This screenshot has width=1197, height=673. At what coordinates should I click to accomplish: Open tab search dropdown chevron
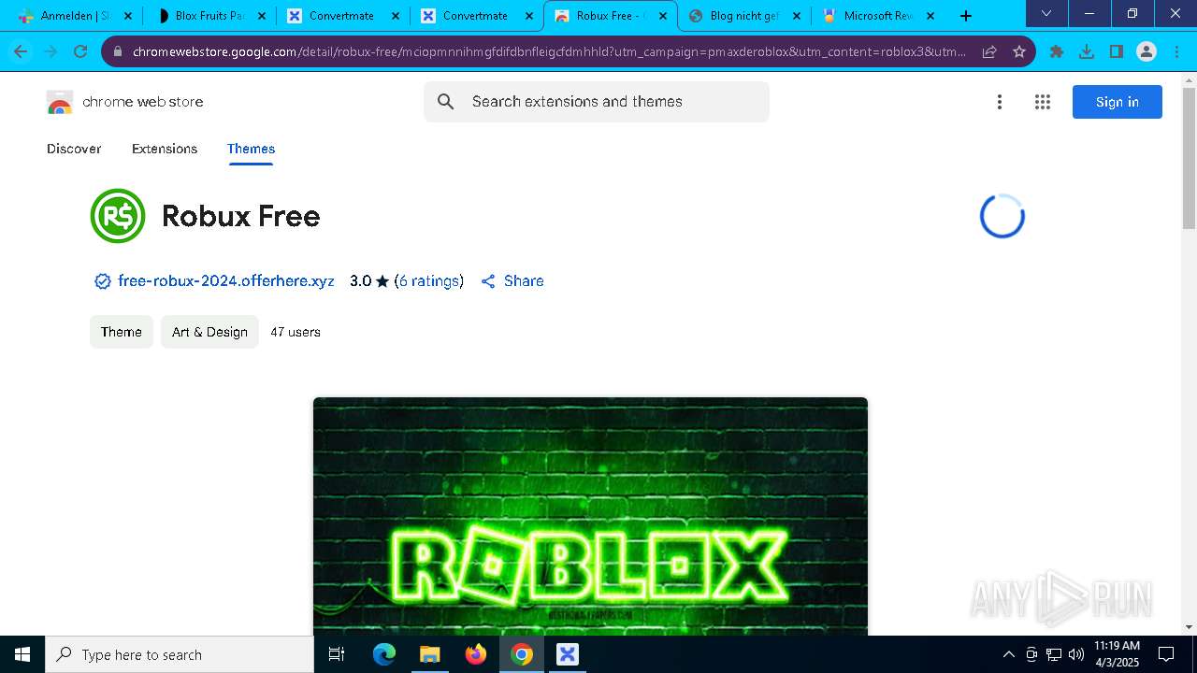coord(1046,13)
